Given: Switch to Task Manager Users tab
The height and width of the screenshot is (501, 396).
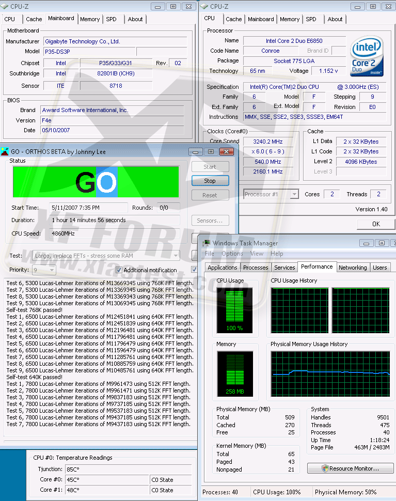Looking at the screenshot, I should (379, 268).
